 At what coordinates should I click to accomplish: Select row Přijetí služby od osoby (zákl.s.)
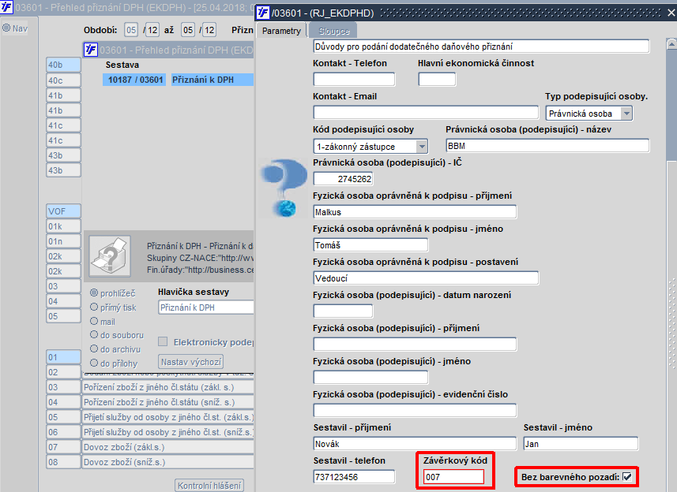tap(168, 417)
